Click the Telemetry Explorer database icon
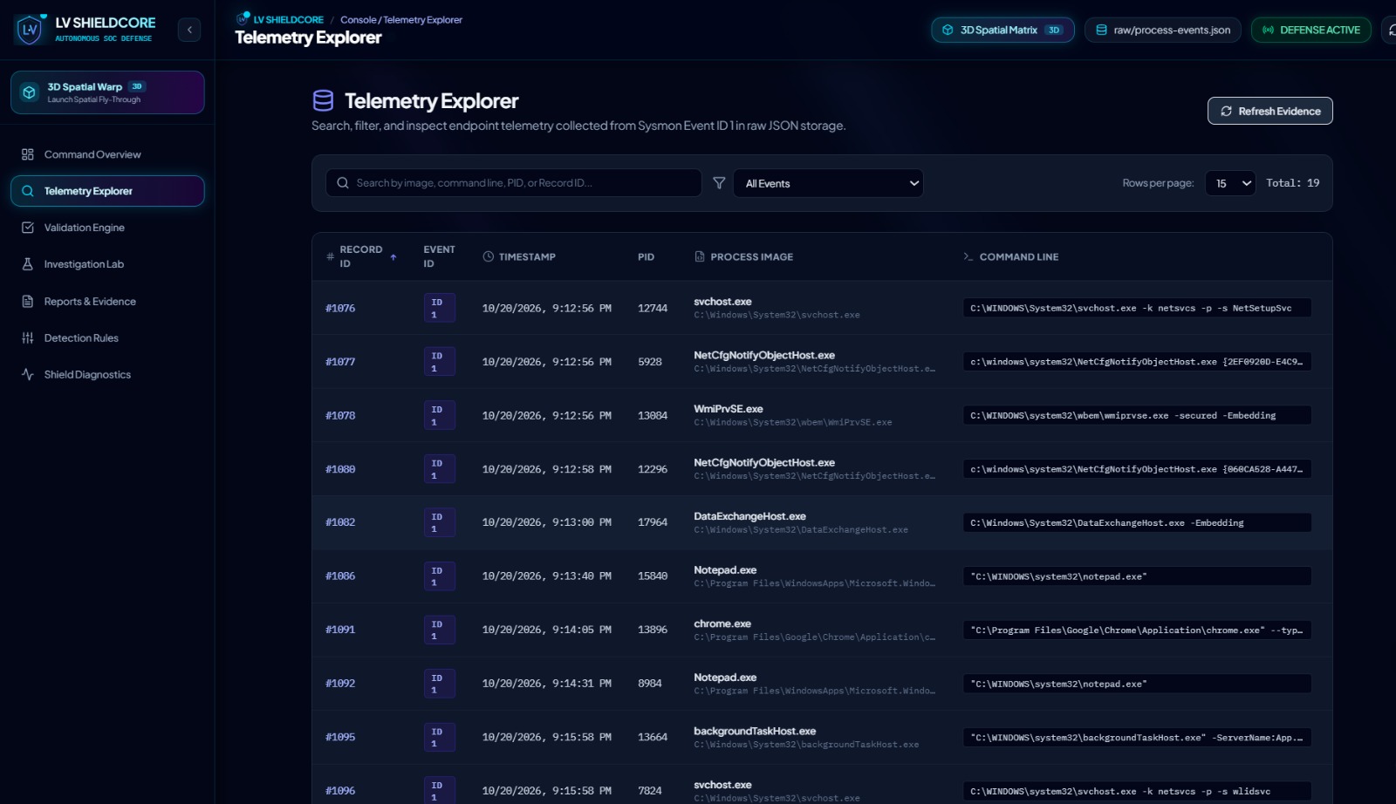The image size is (1396, 804). click(323, 101)
